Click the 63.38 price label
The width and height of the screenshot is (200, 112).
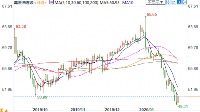(x=21, y=26)
